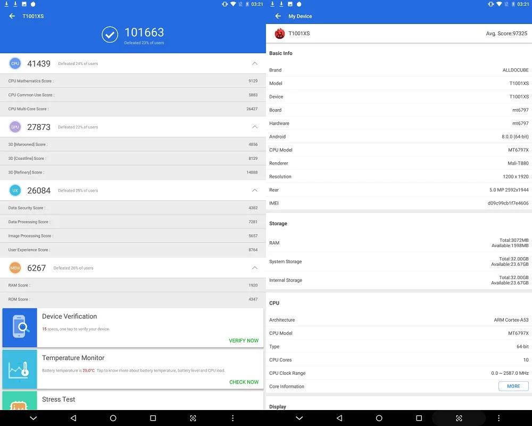Select the 3D [Coastline] Score row
Viewport: 532px width, 426px height.
[x=133, y=158]
